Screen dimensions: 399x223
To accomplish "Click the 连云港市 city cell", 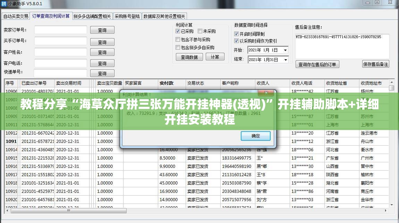I will 374,133.
